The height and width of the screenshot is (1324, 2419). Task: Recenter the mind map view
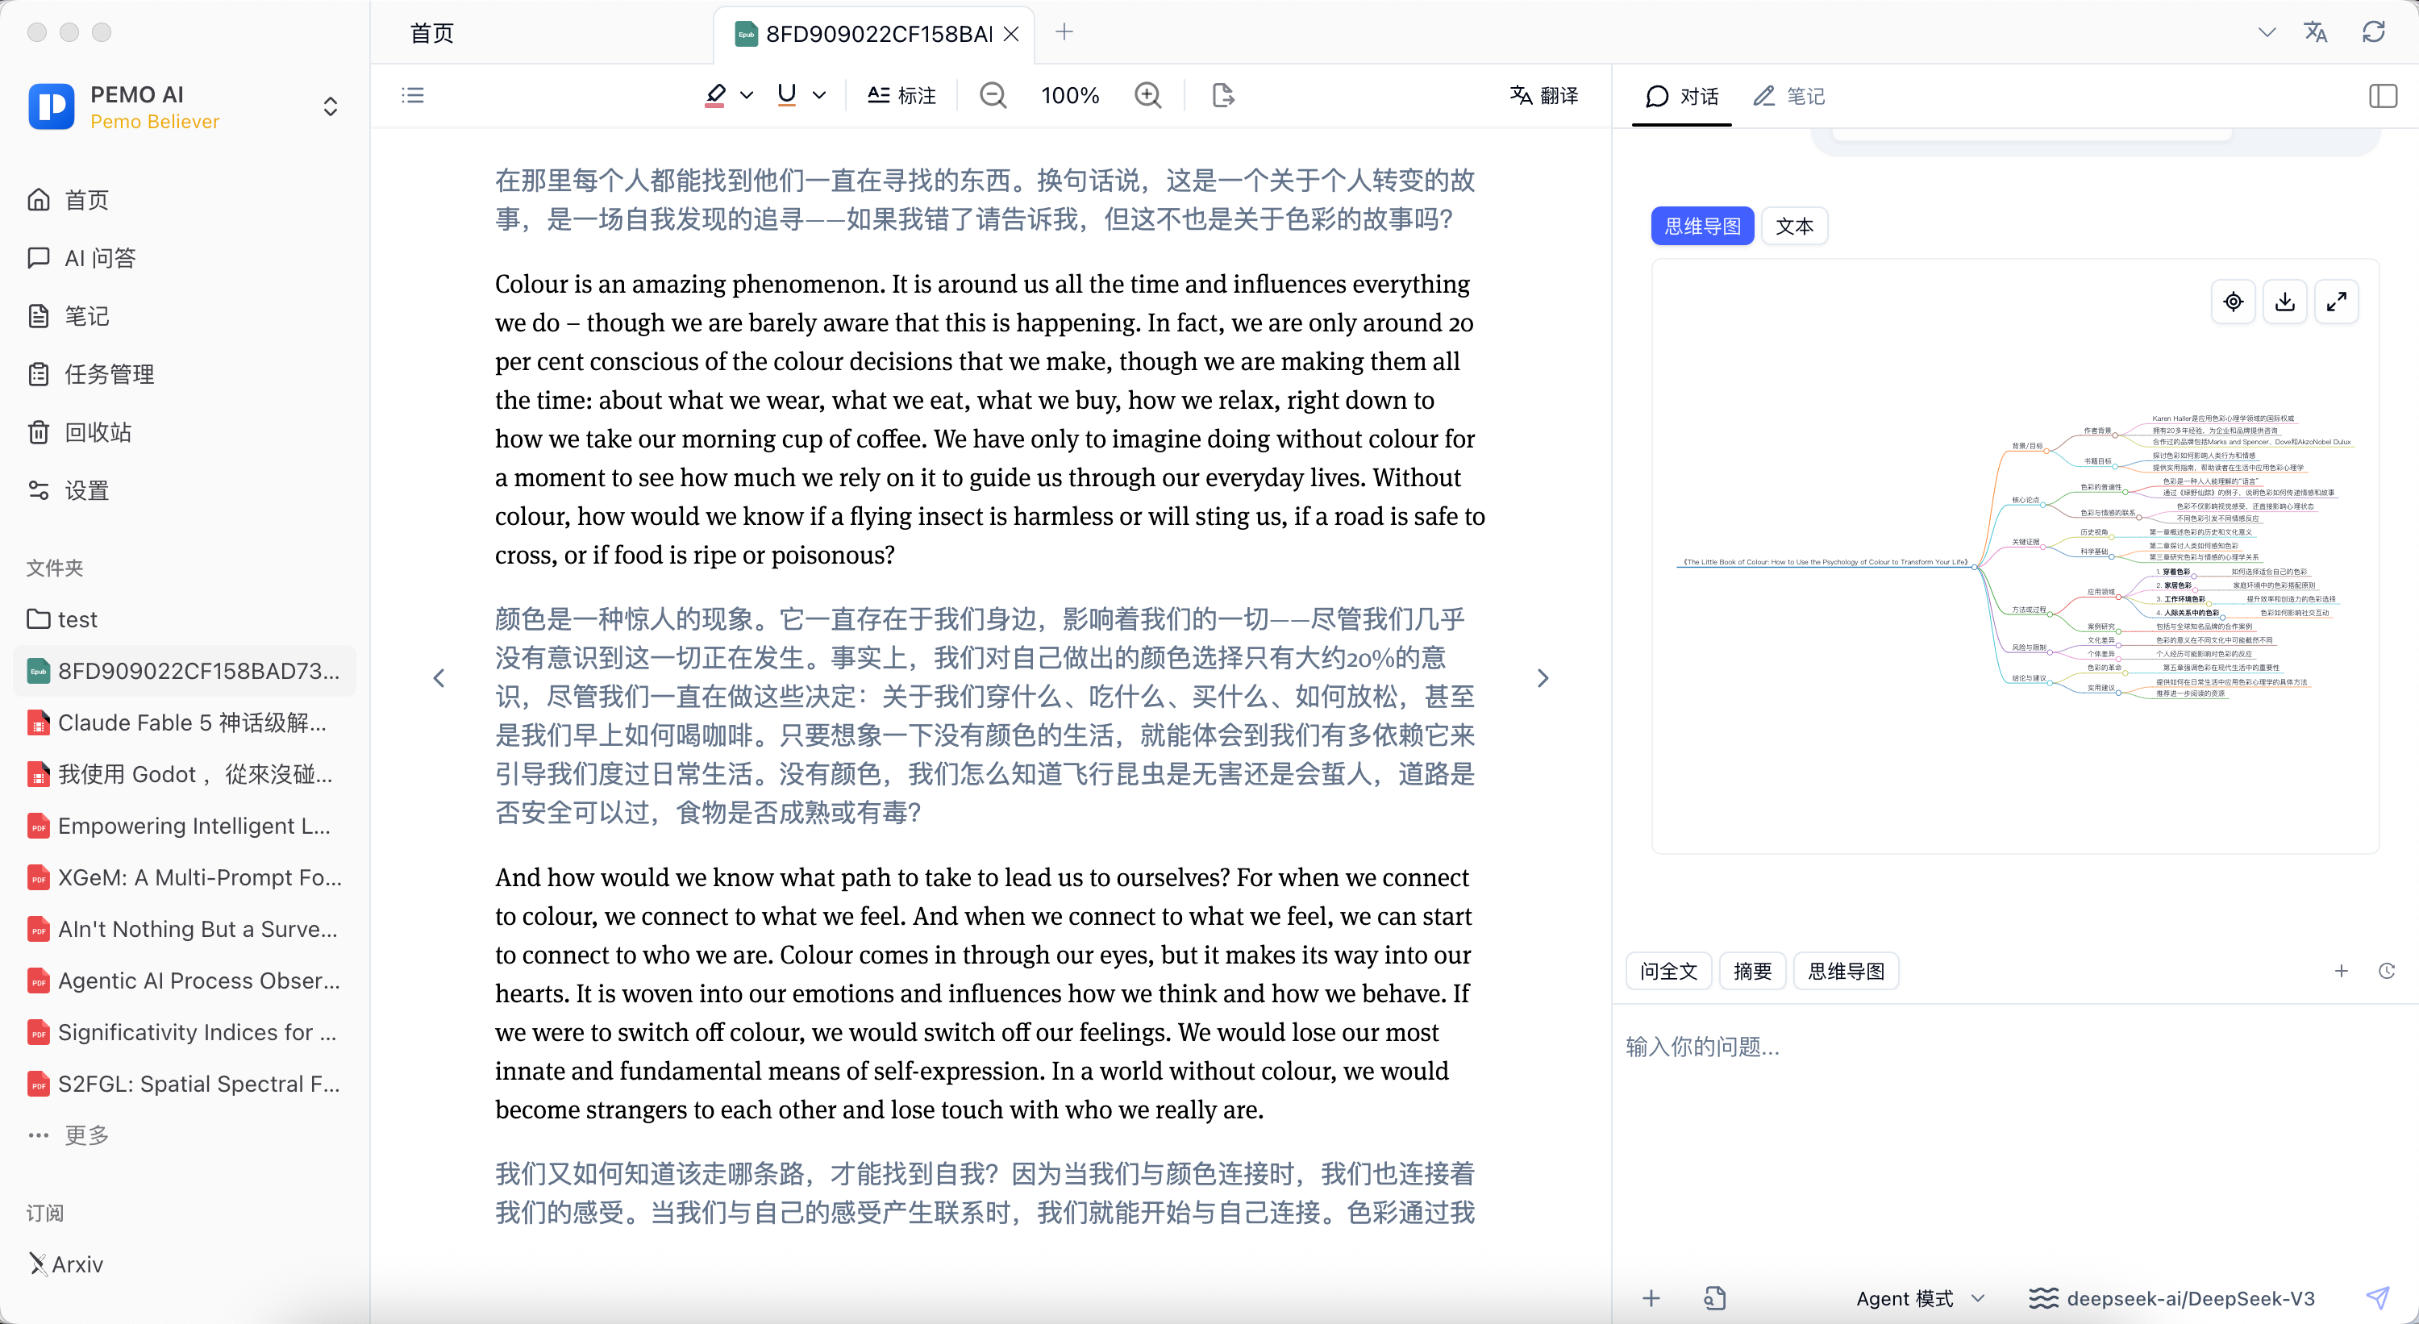point(2233,302)
